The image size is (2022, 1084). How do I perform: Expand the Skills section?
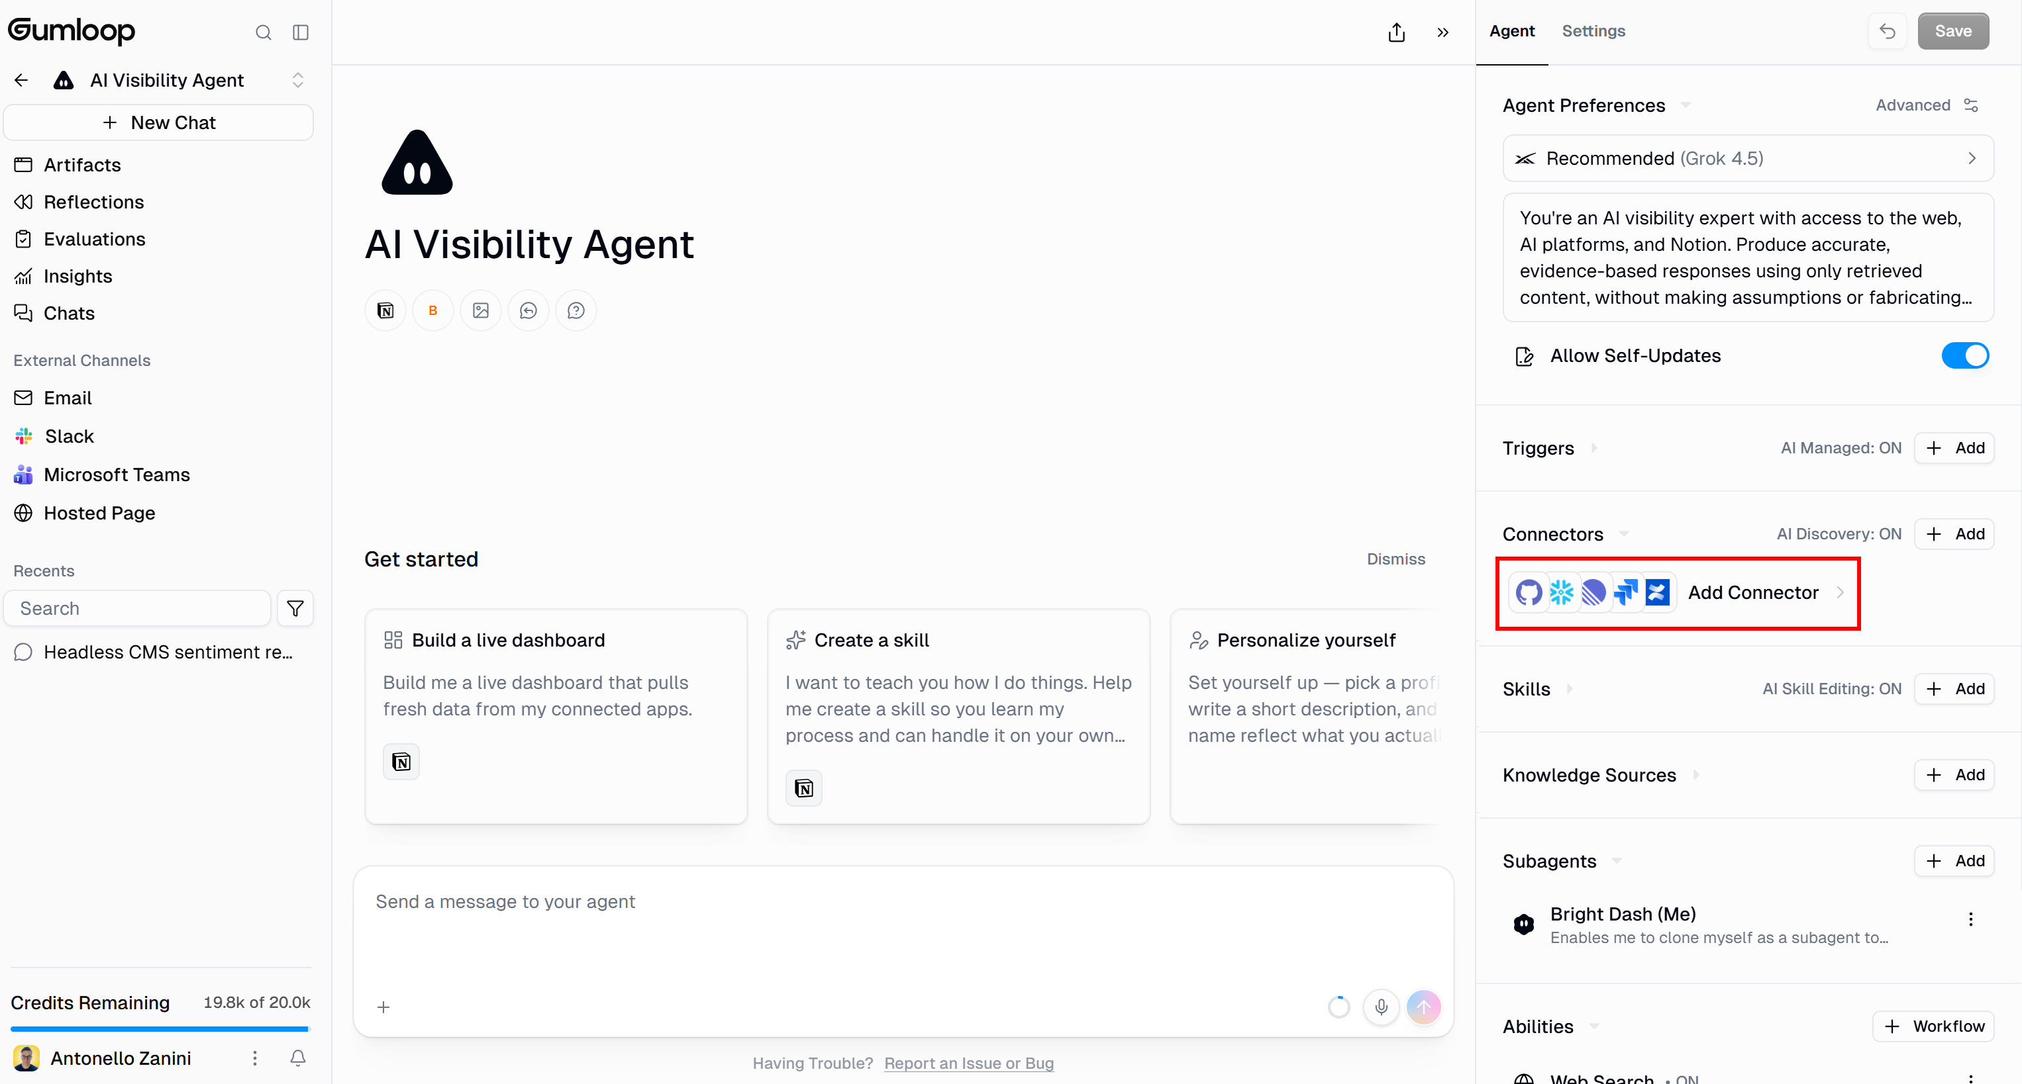1570,689
